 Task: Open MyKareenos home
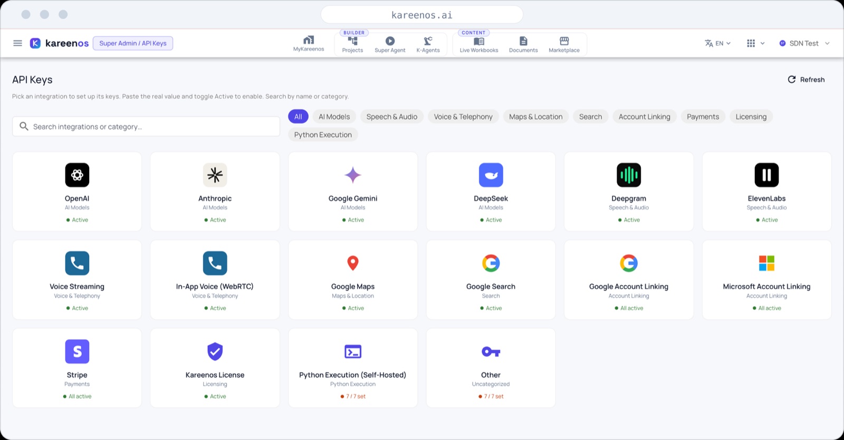pos(309,44)
